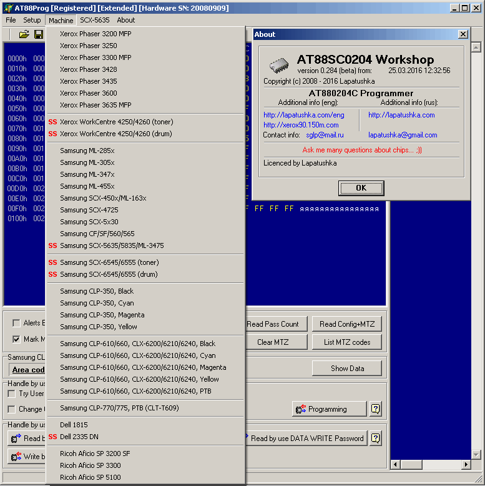This screenshot has width=485, height=486.
Task: Enable the Try User checkbox
Action: click(x=11, y=394)
